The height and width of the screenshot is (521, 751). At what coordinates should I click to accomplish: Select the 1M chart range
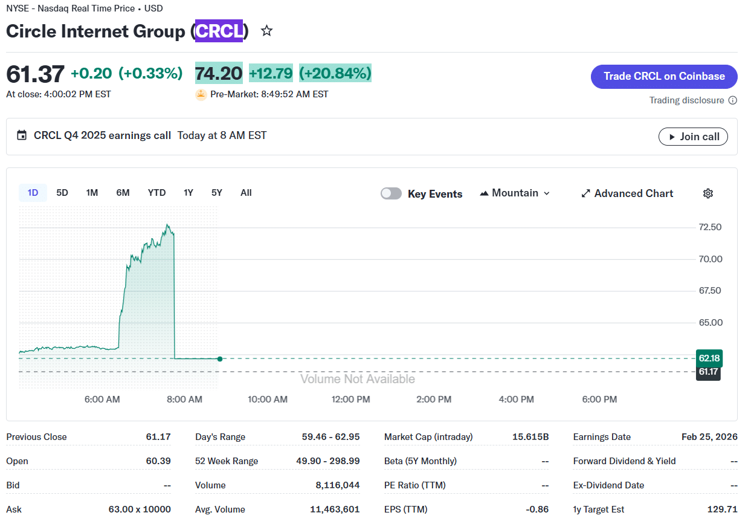pos(92,193)
